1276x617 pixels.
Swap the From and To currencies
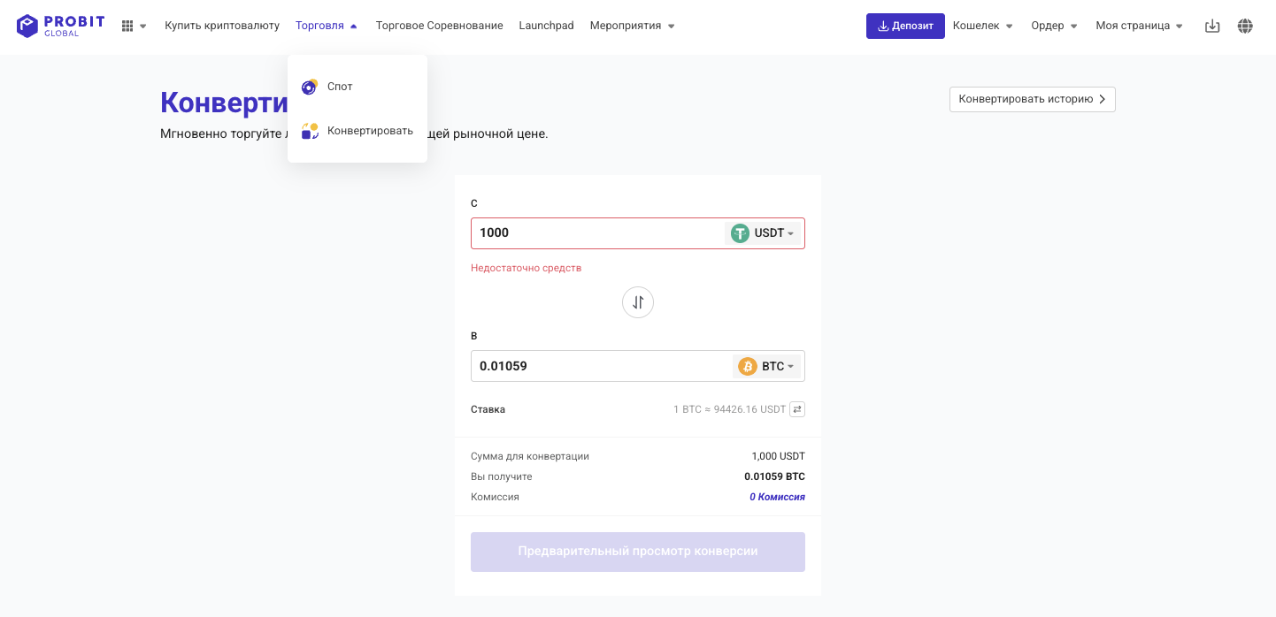(x=638, y=302)
